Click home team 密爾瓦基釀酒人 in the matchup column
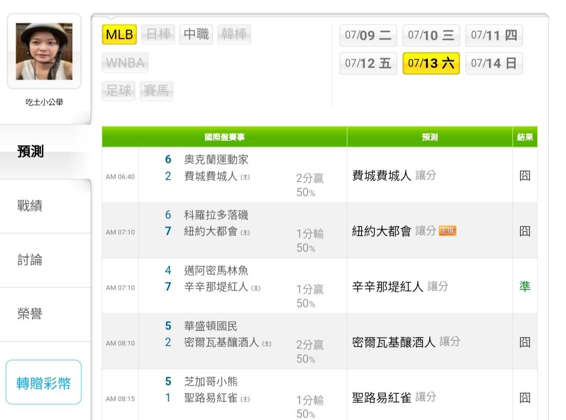 [x=221, y=342]
